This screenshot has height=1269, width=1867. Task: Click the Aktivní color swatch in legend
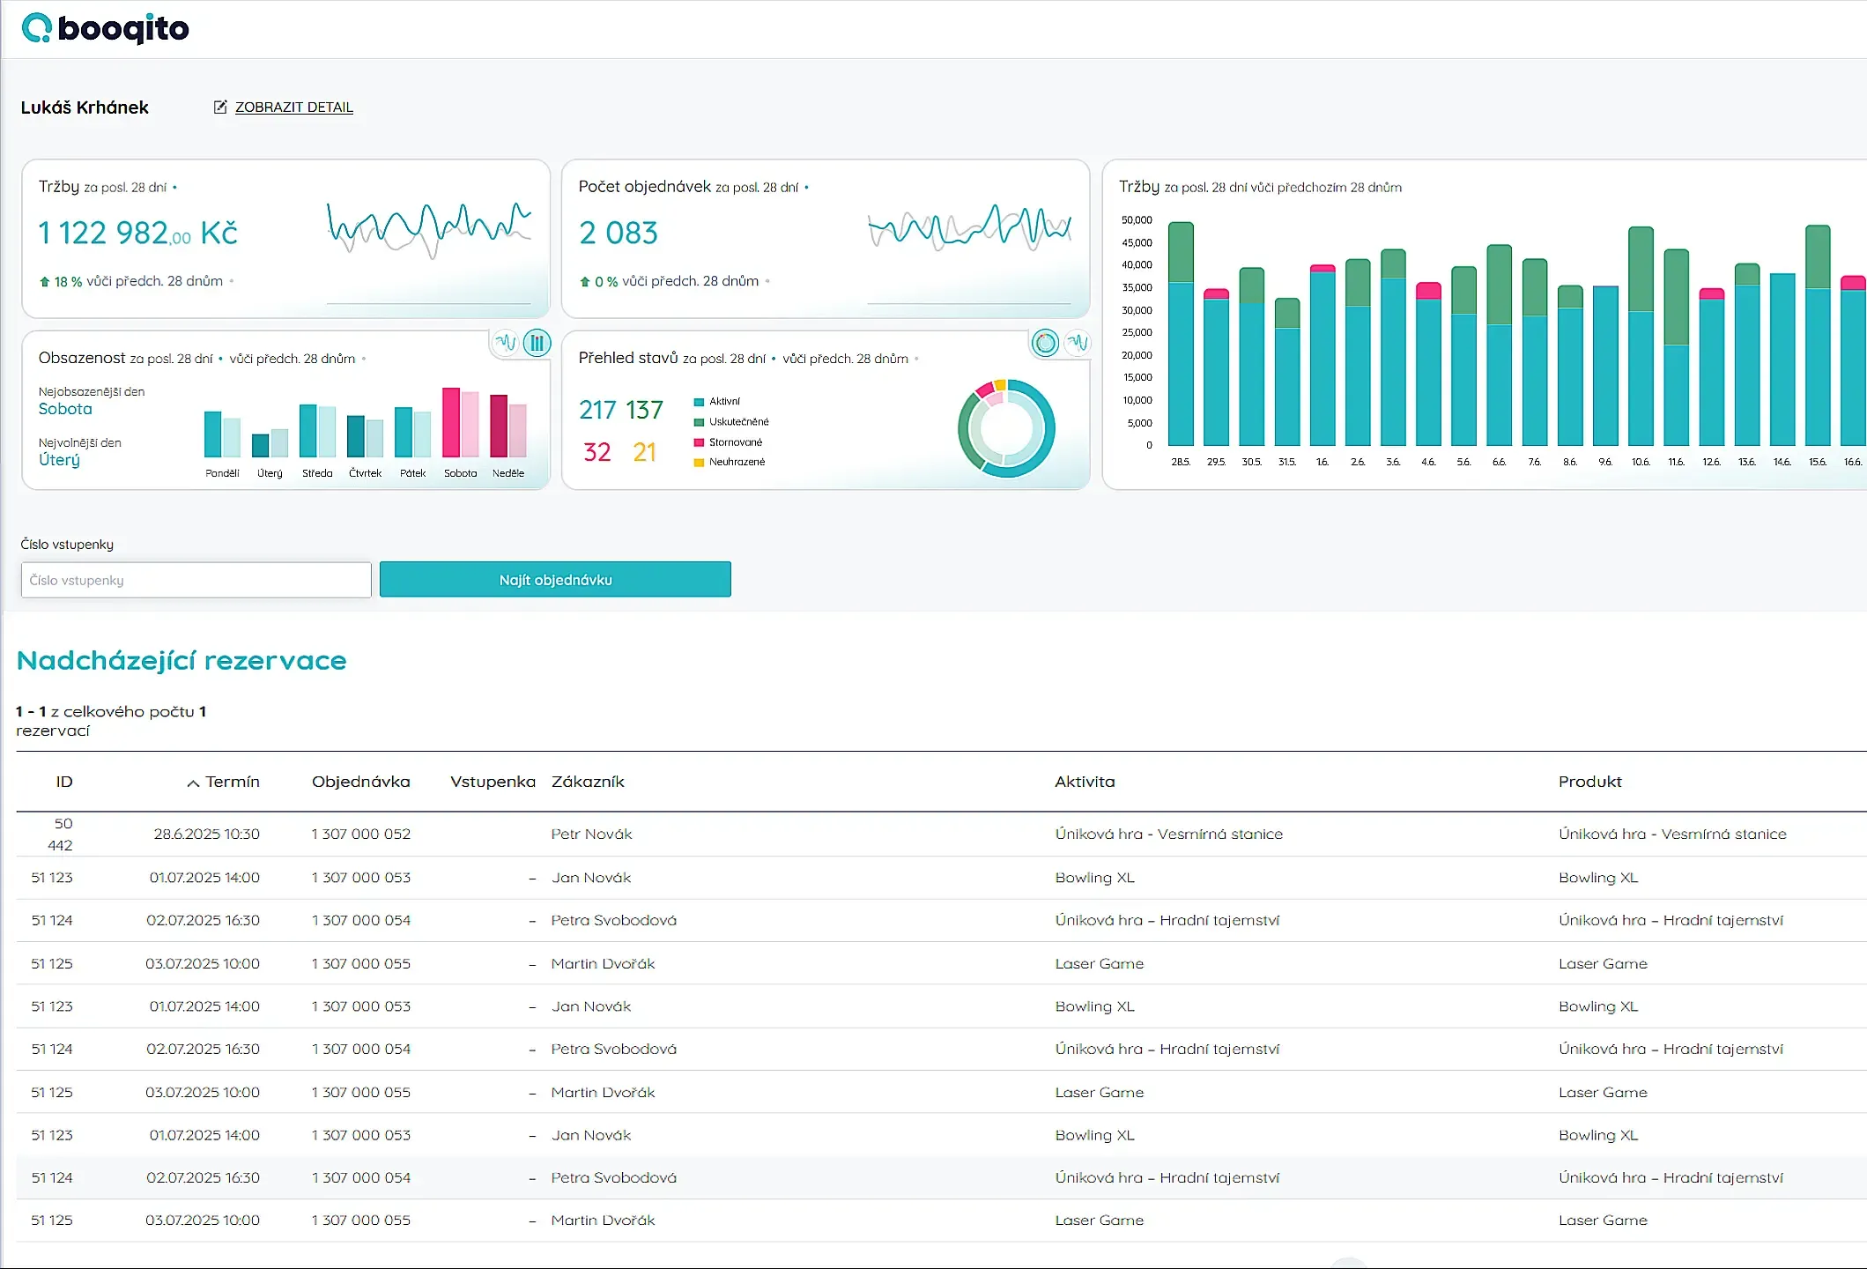click(x=699, y=401)
